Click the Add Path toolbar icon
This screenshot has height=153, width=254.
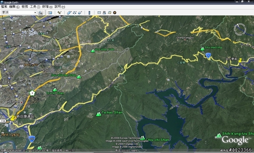(x=75, y=13)
